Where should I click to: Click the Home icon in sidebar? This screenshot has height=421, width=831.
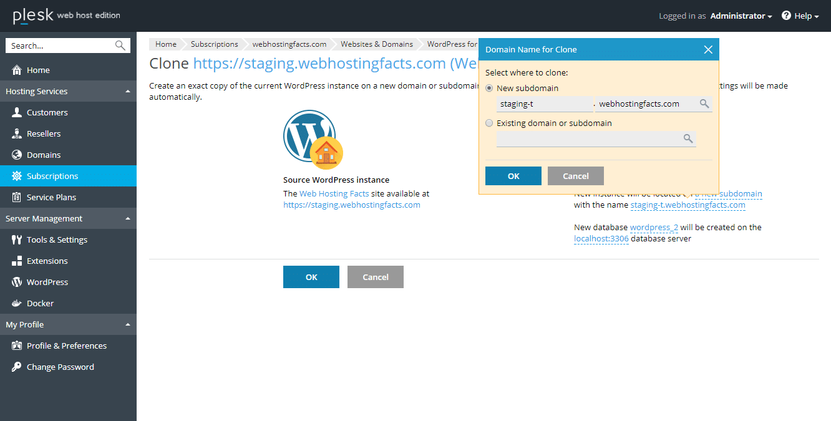click(17, 70)
